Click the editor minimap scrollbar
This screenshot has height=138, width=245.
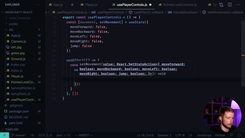(x=243, y=53)
